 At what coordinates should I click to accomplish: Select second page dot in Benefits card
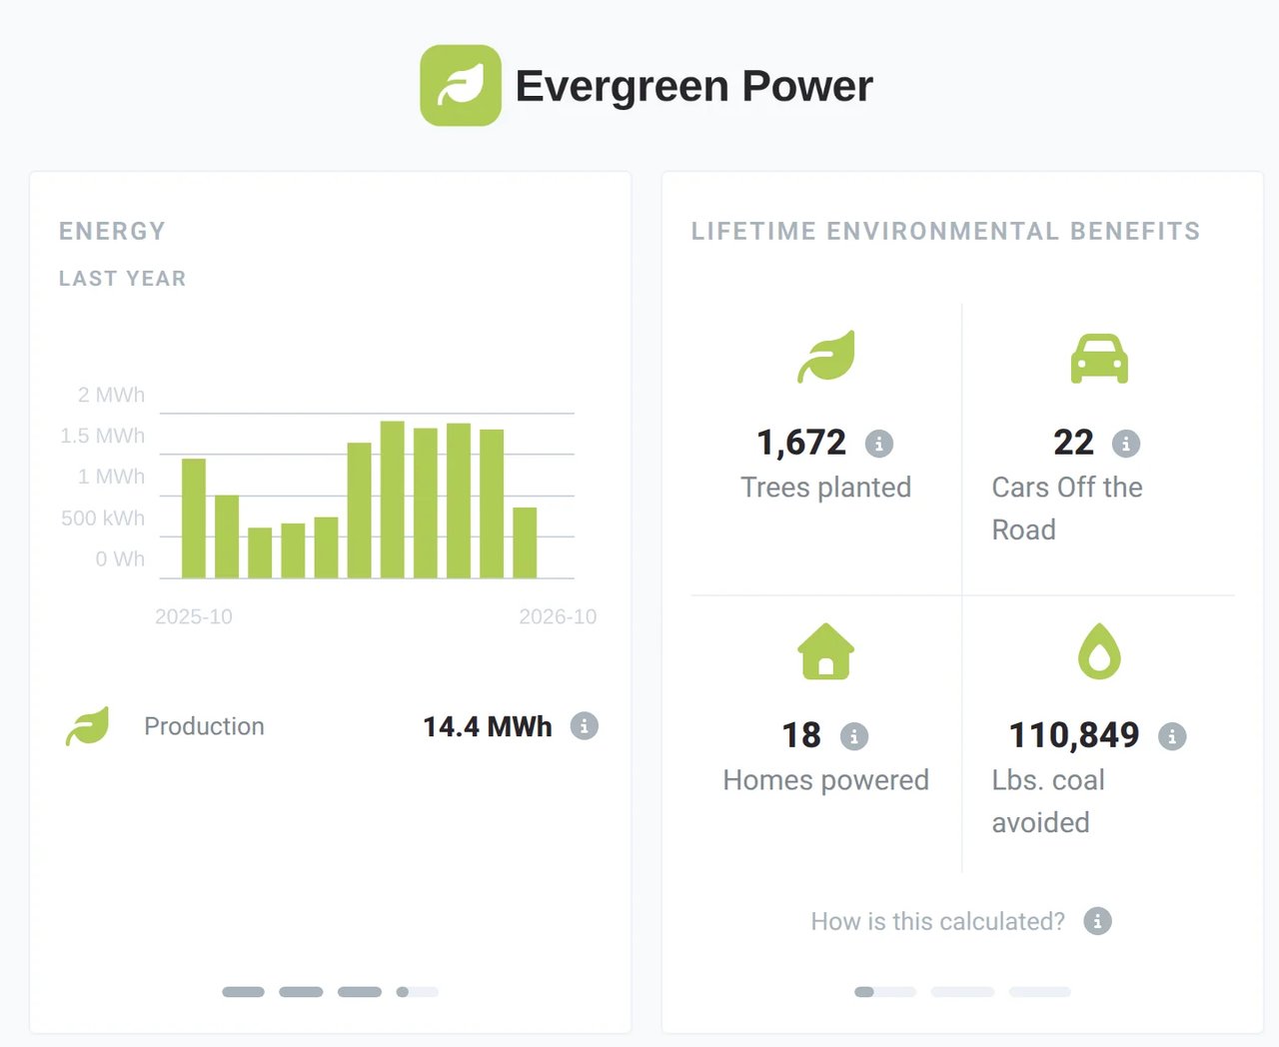tap(962, 992)
